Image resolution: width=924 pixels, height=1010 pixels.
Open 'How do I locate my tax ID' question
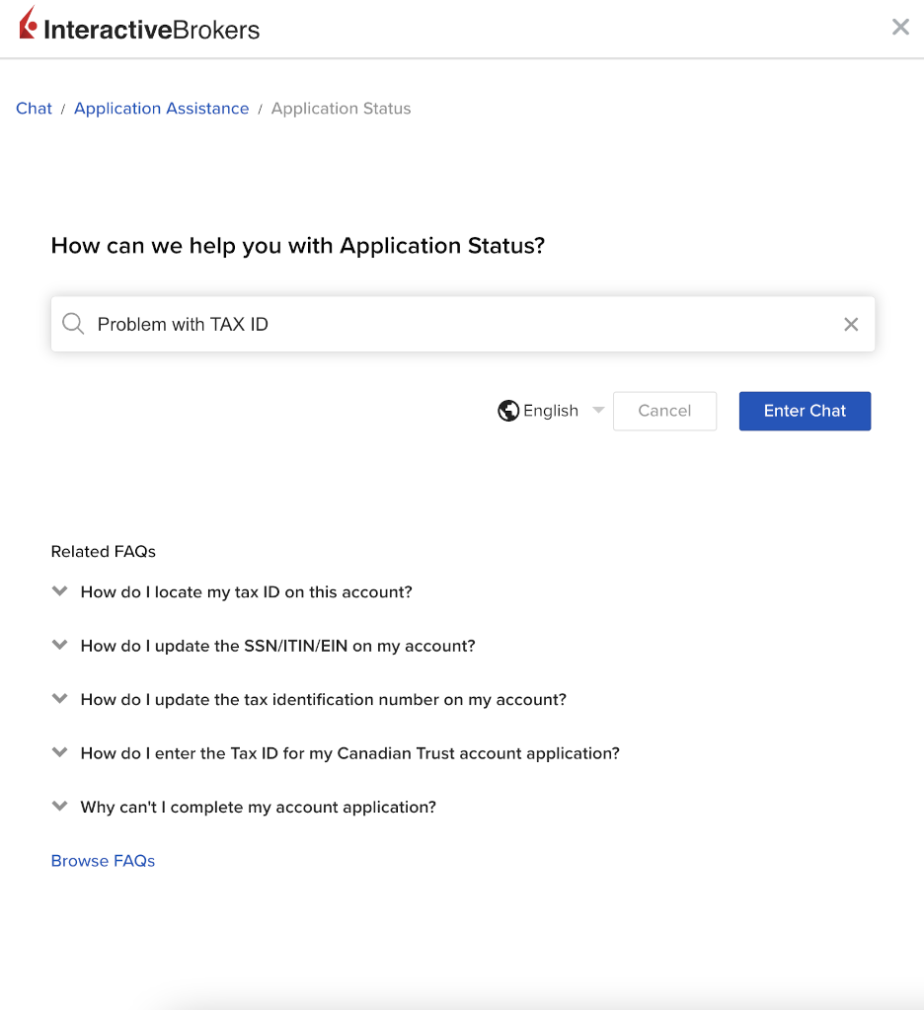coord(246,592)
